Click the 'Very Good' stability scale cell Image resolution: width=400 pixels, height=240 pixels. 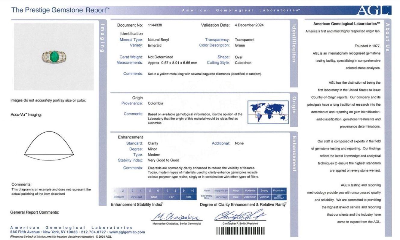coord(136,197)
